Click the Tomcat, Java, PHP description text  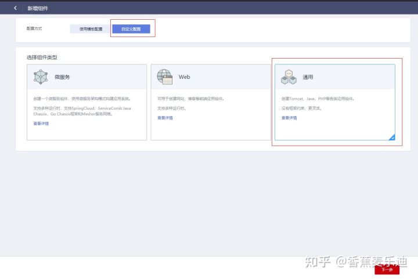(318, 99)
